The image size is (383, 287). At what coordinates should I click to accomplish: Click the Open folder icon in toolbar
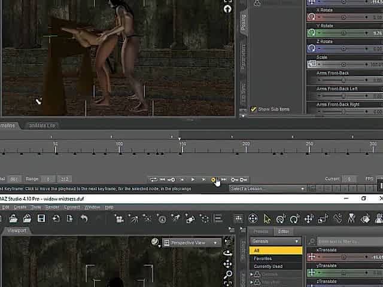(13, 219)
